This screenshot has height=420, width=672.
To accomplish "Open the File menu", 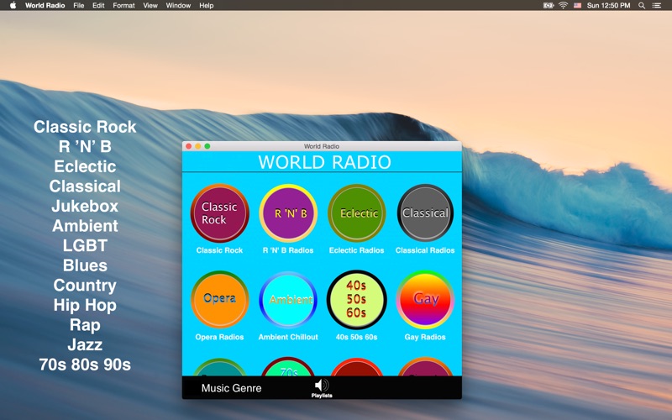I will point(78,5).
